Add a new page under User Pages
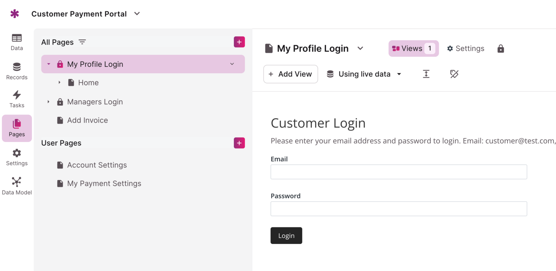 239,143
